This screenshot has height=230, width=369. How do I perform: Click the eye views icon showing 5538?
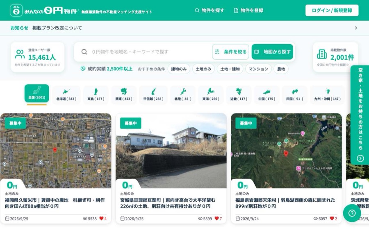[x=85, y=219]
